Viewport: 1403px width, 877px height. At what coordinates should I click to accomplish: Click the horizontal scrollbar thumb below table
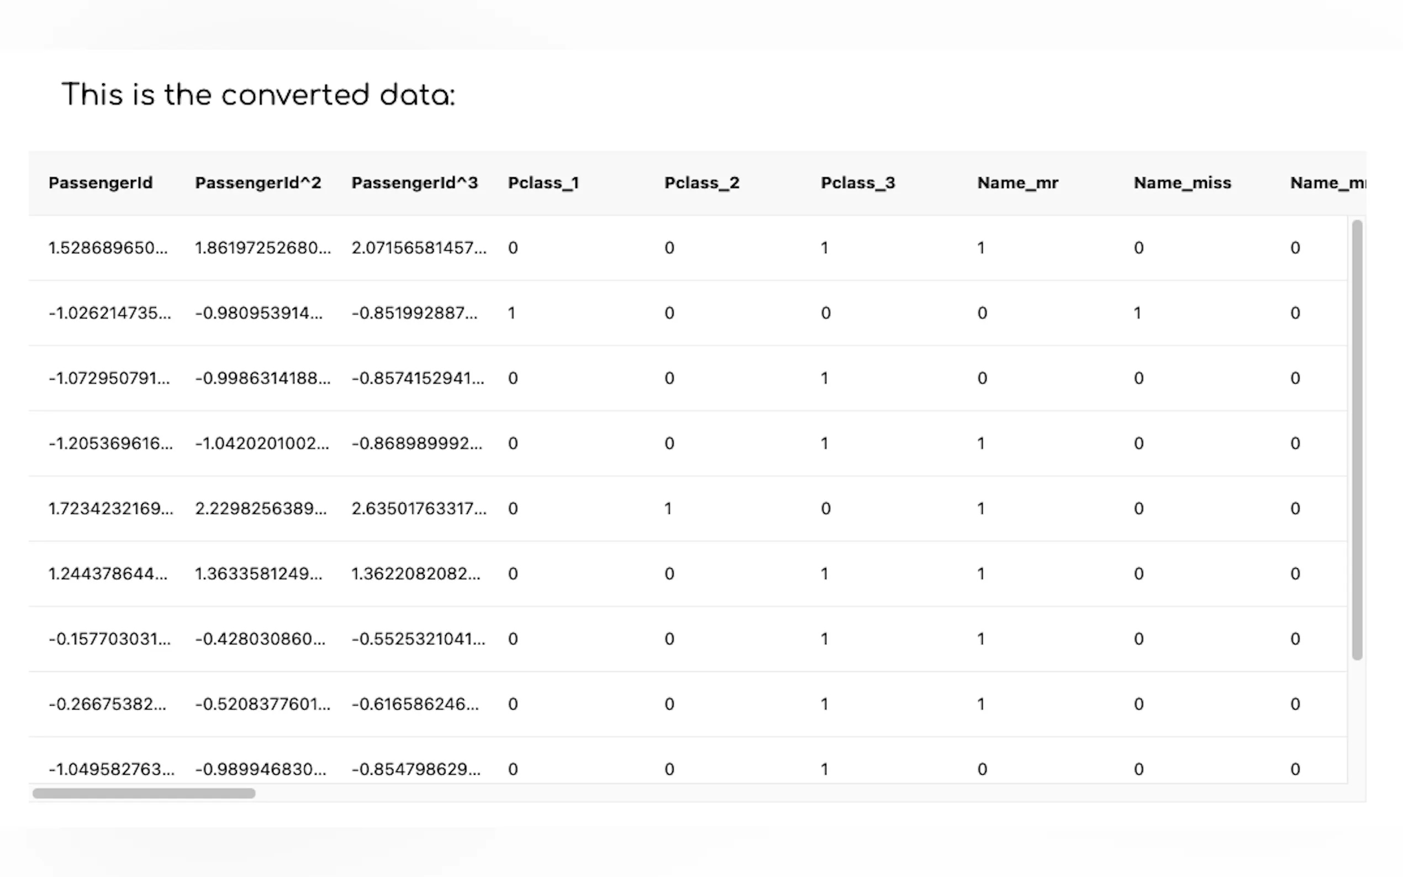coord(144,793)
